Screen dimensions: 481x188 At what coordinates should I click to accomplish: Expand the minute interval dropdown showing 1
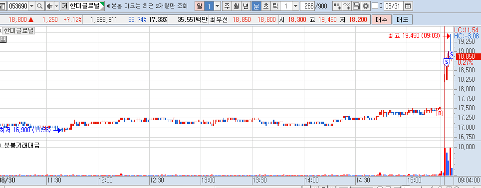coord(295,6)
